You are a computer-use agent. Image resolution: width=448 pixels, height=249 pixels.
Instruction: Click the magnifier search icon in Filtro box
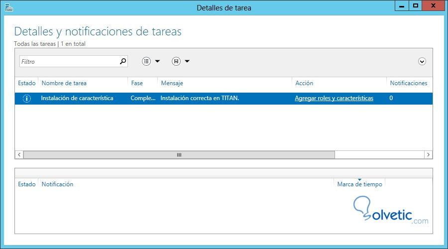coord(123,61)
